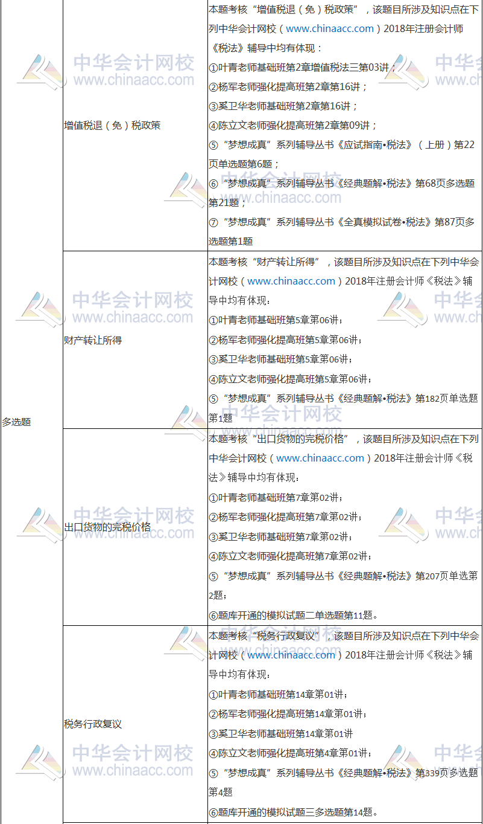
Task: Click 《经典题解•税法》第68页多选题 reference line
Action: tap(342, 184)
